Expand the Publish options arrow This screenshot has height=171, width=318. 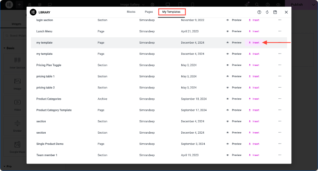tap(313, 5)
